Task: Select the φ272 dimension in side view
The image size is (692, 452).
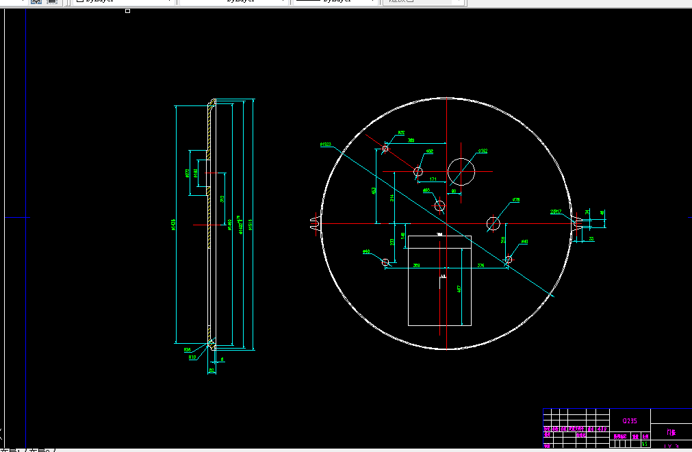Action: 187,173
